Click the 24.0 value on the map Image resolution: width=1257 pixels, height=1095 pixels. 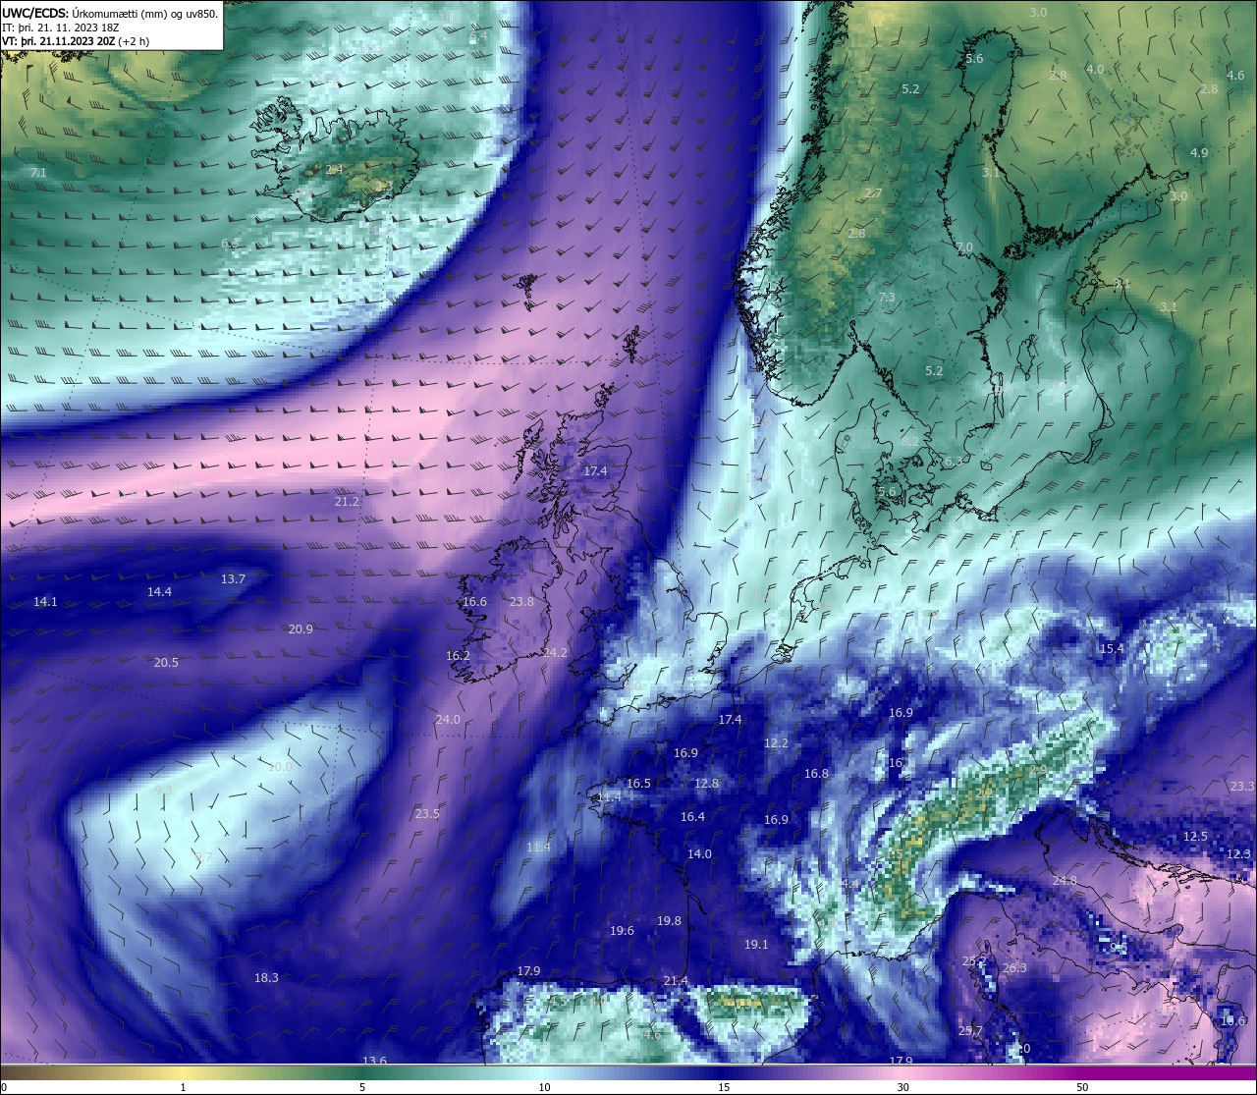pos(448,720)
